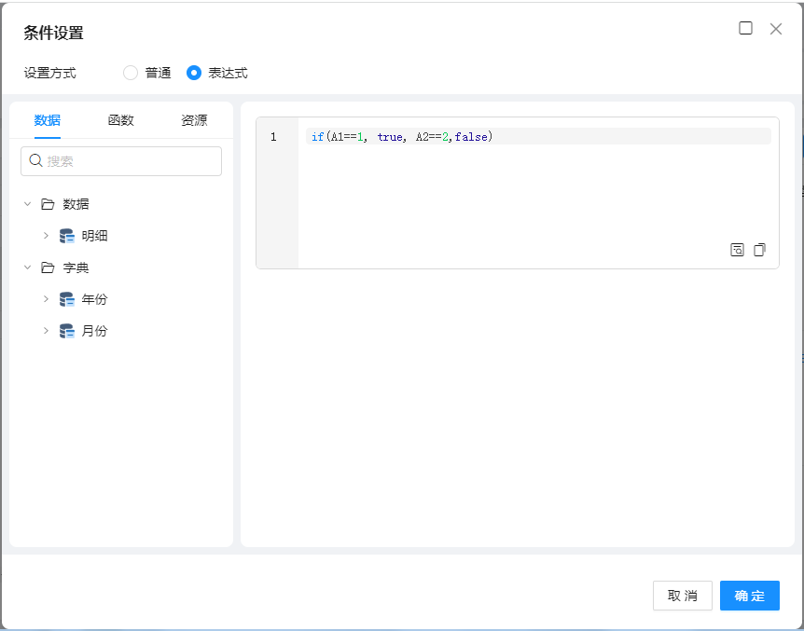804x631 pixels.
Task: Confirm with the 确定 button
Action: pos(749,596)
